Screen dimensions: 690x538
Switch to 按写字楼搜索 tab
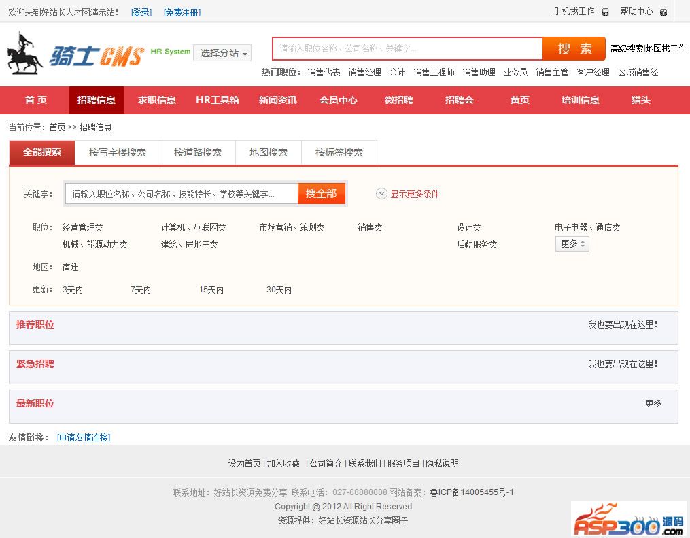point(118,152)
